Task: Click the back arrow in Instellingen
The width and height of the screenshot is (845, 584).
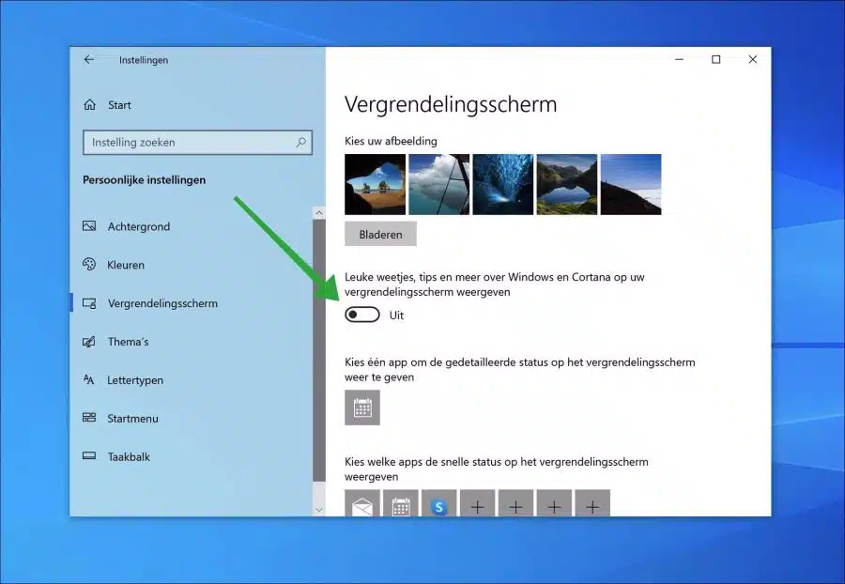Action: pyautogui.click(x=89, y=60)
